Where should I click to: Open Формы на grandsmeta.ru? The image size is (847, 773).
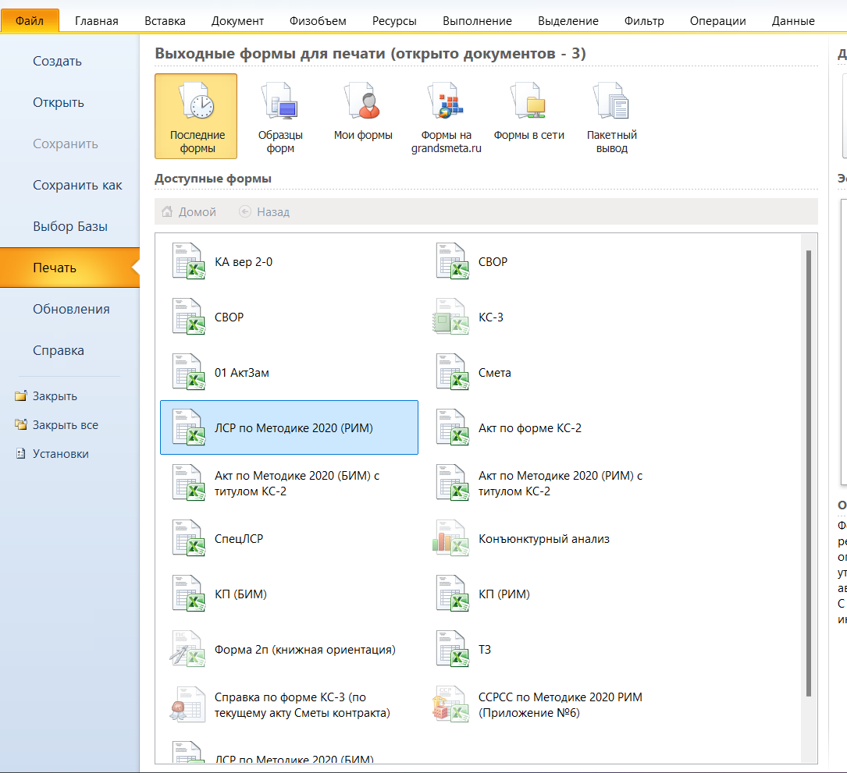point(447,117)
